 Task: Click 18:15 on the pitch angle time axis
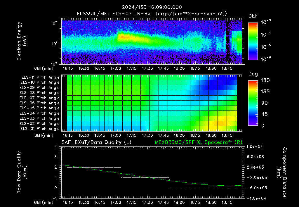[x=195, y=136]
